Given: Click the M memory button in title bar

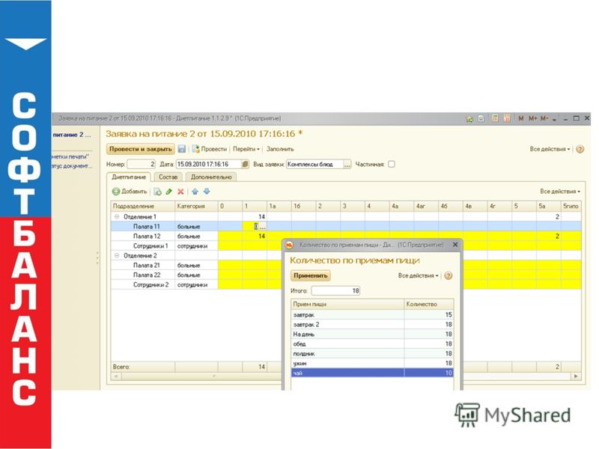Looking at the screenshot, I should pos(520,118).
